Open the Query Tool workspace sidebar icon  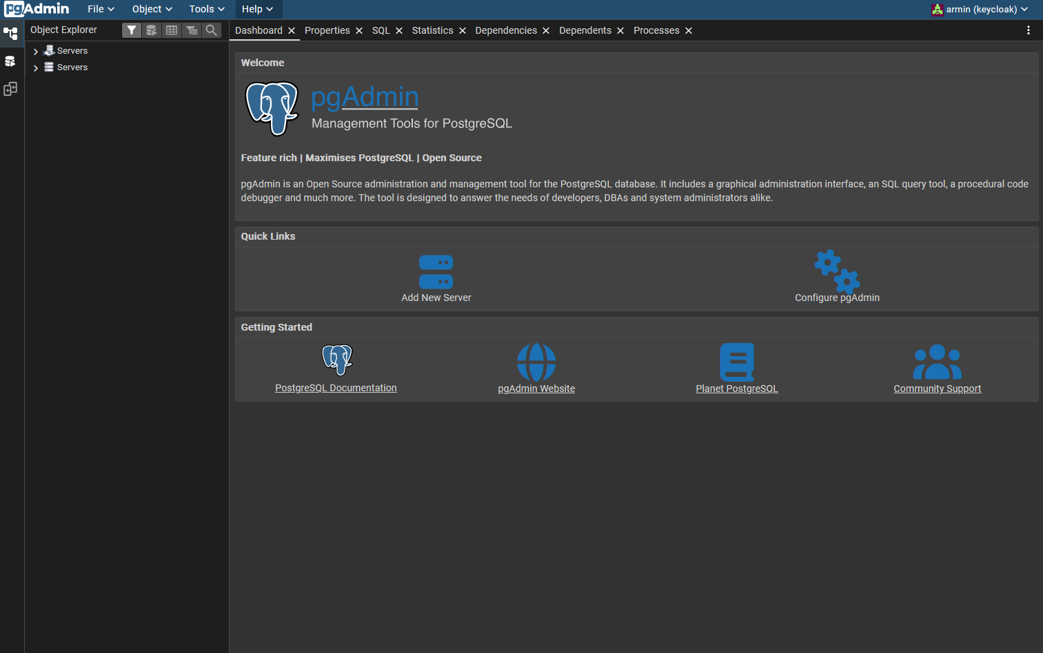[10, 61]
